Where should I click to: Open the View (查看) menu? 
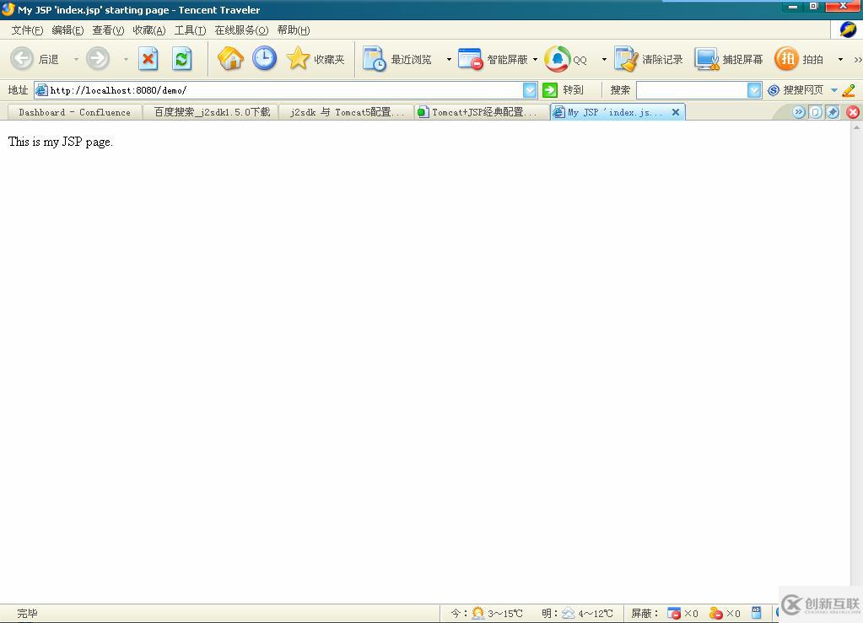108,30
